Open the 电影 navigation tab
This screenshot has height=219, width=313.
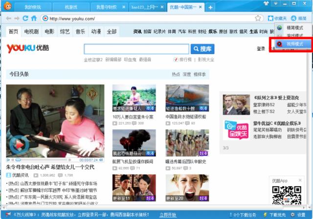[x=49, y=31]
